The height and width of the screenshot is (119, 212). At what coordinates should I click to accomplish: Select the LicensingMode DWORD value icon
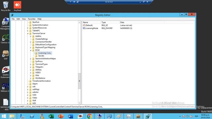click(x=84, y=28)
